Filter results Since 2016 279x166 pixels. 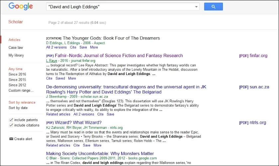[x=17, y=74]
